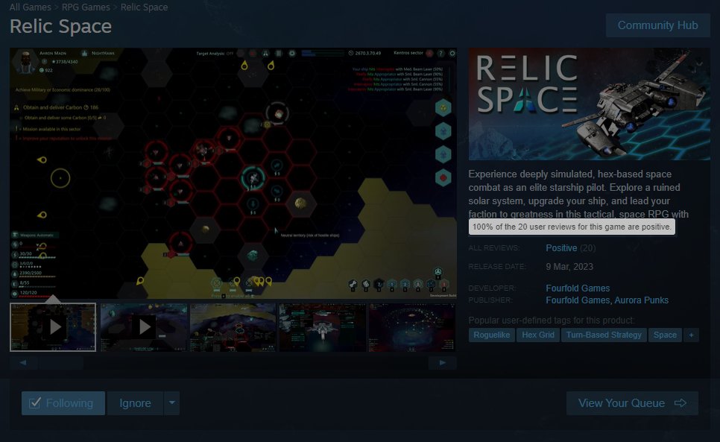The width and height of the screenshot is (720, 442).
Task: Expand the dropdown arrow beside Ignore
Action: [171, 403]
